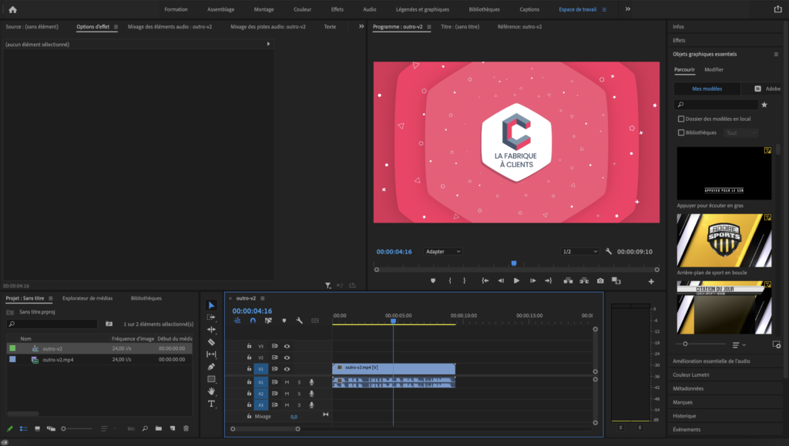789x446 pixels.
Task: Lock the V1 track
Action: pyautogui.click(x=249, y=368)
